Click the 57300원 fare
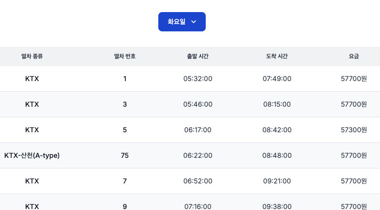This screenshot has height=210, width=380. point(354,130)
